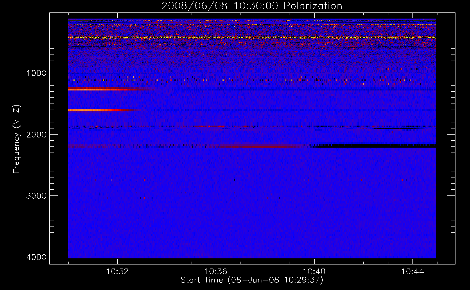Click the 10:44 time tick label

[412, 272]
